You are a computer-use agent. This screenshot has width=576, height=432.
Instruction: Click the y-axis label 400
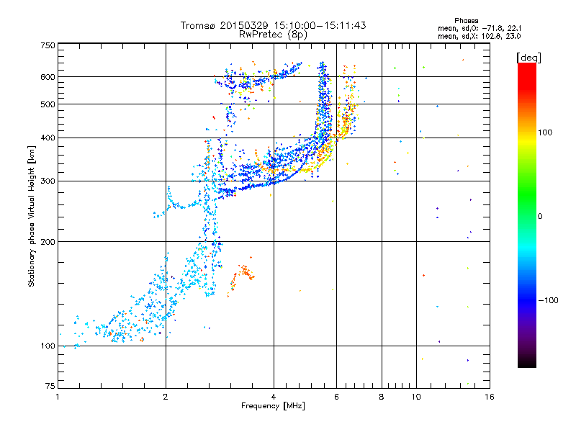click(x=48, y=138)
